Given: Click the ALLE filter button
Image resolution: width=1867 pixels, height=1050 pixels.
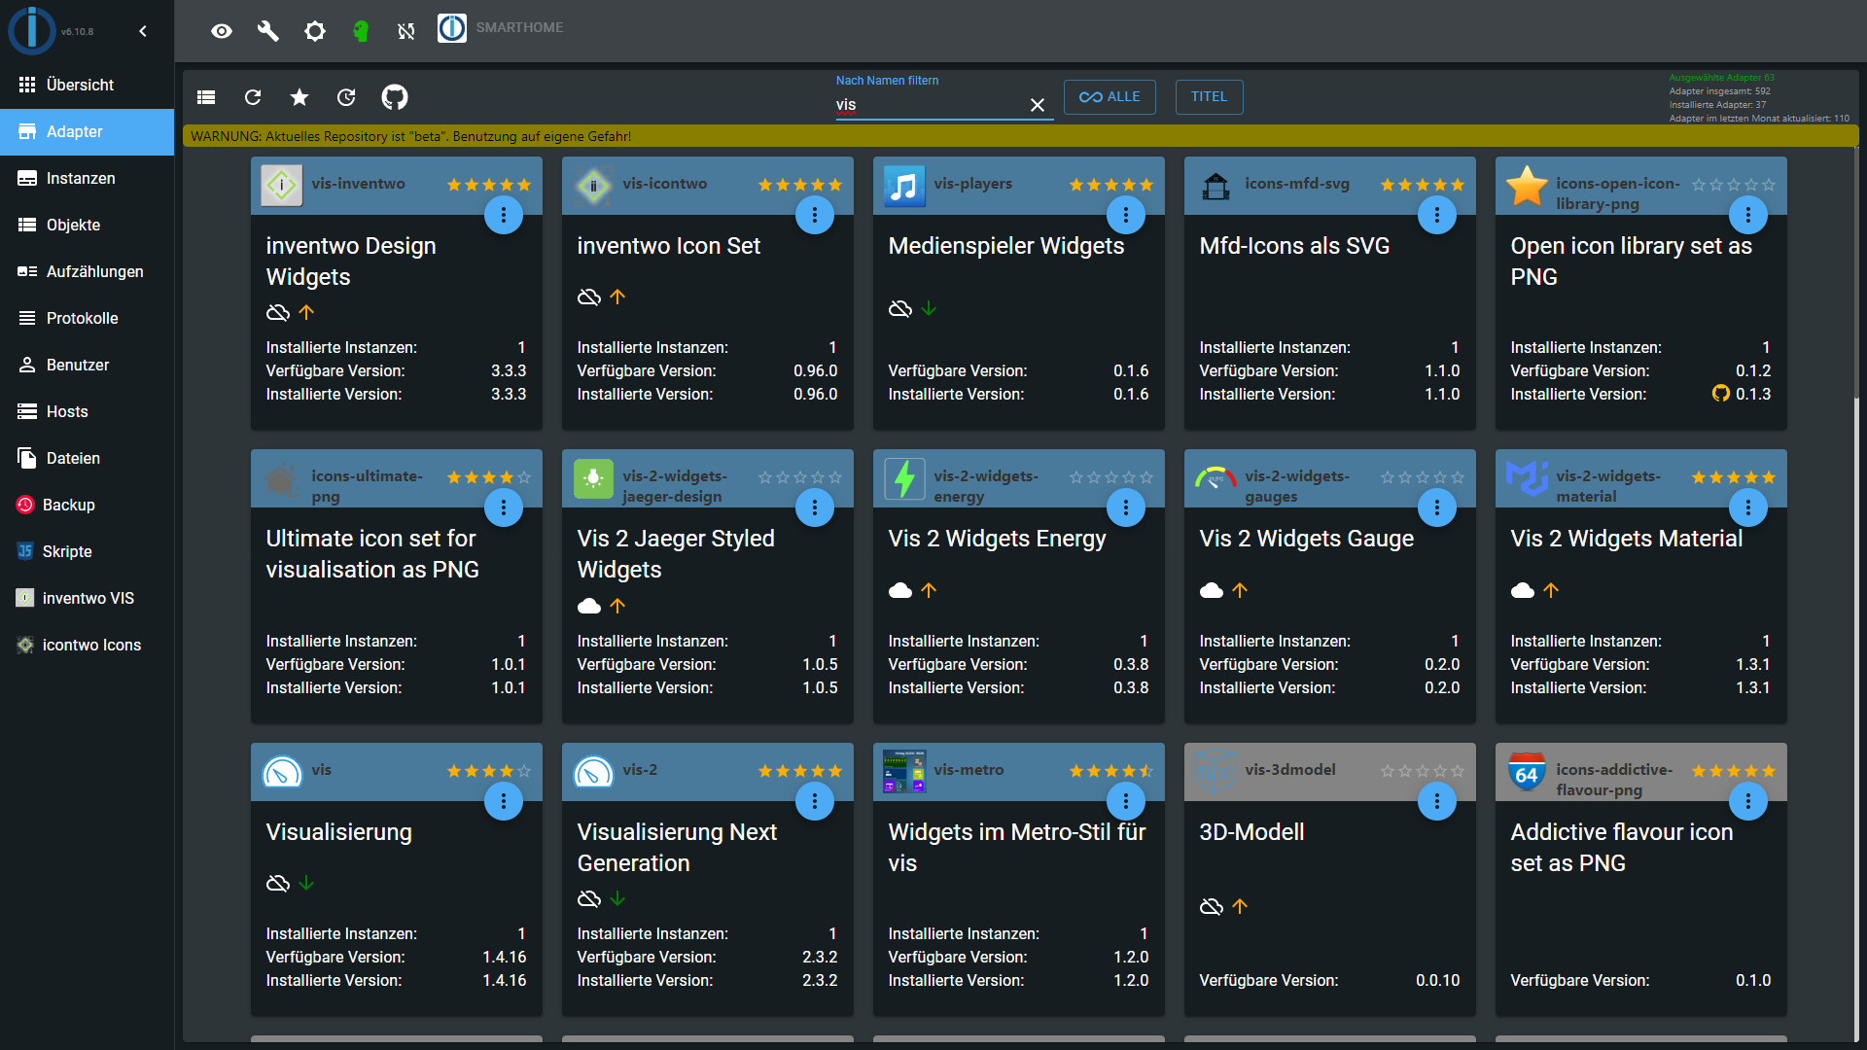Looking at the screenshot, I should pos(1110,97).
